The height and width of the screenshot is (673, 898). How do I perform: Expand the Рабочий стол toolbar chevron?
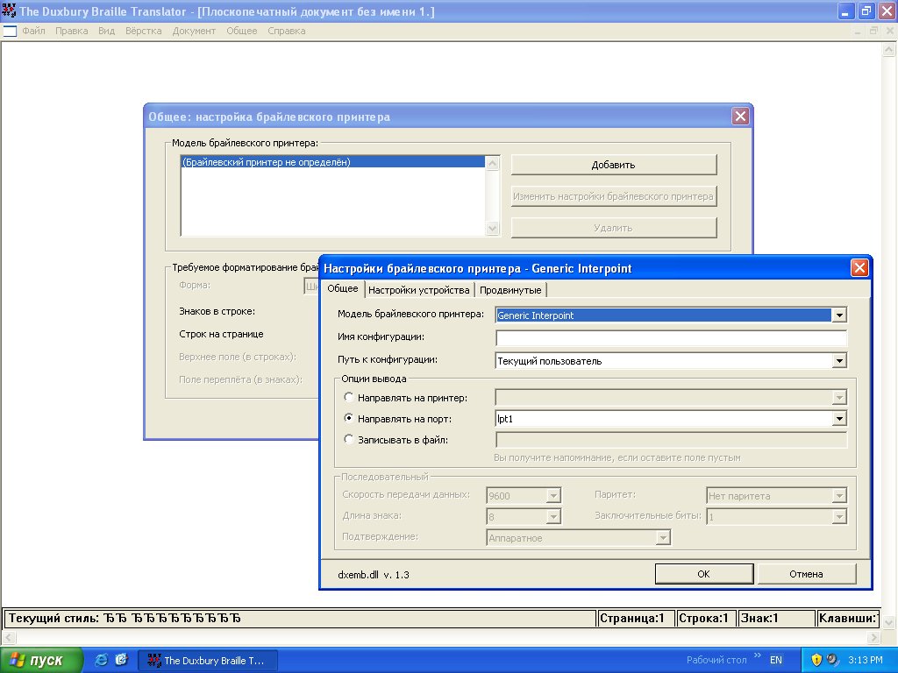[x=757, y=655]
